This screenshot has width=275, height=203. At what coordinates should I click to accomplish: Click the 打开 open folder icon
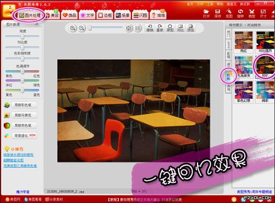point(206,14)
